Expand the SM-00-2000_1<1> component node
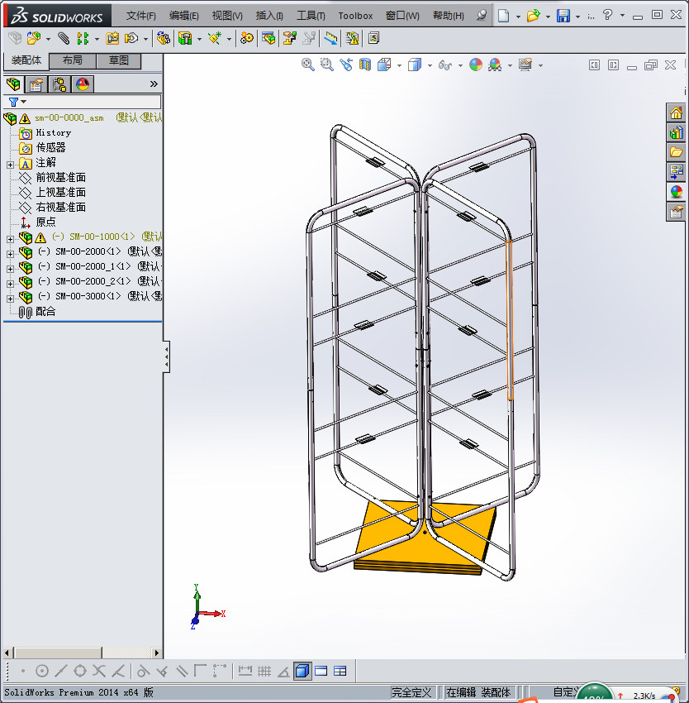The width and height of the screenshot is (689, 703). [10, 269]
